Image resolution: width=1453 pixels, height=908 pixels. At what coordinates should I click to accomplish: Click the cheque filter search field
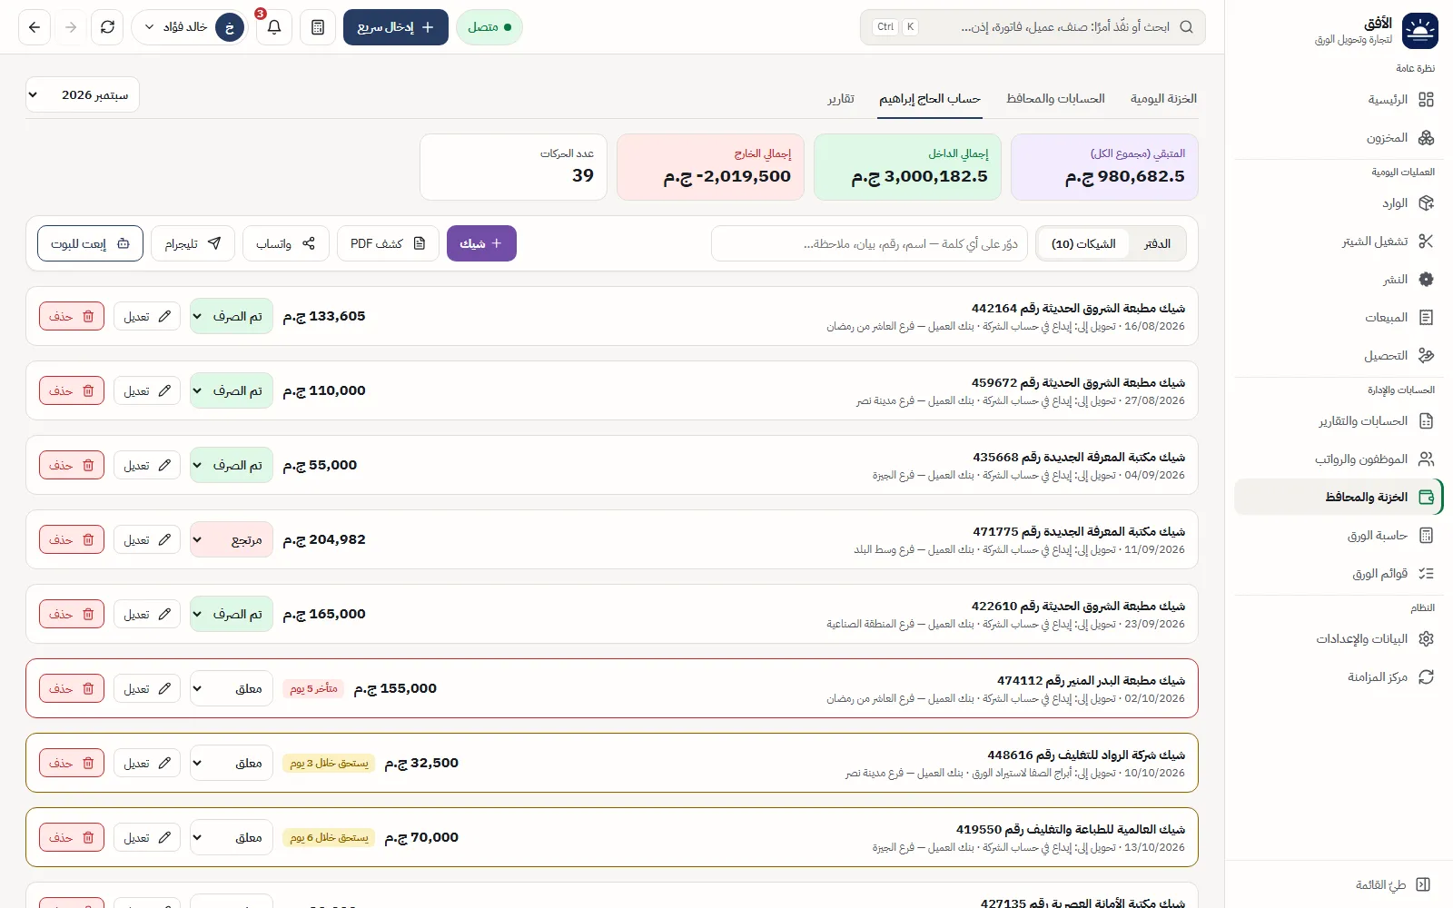[x=870, y=243]
